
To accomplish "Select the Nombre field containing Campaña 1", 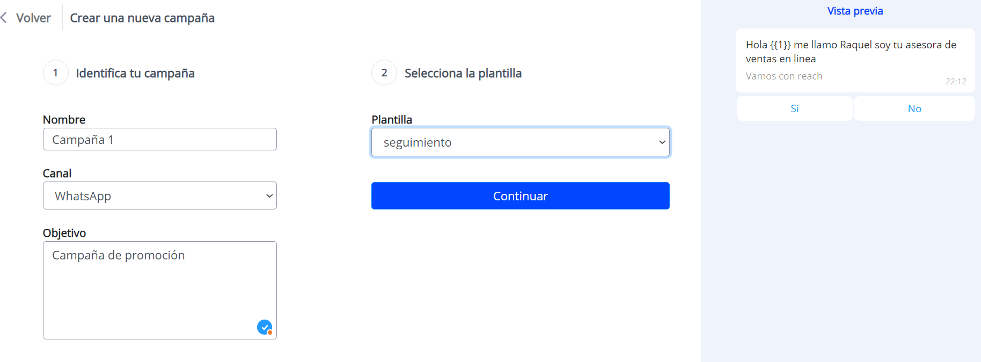I will 159,139.
